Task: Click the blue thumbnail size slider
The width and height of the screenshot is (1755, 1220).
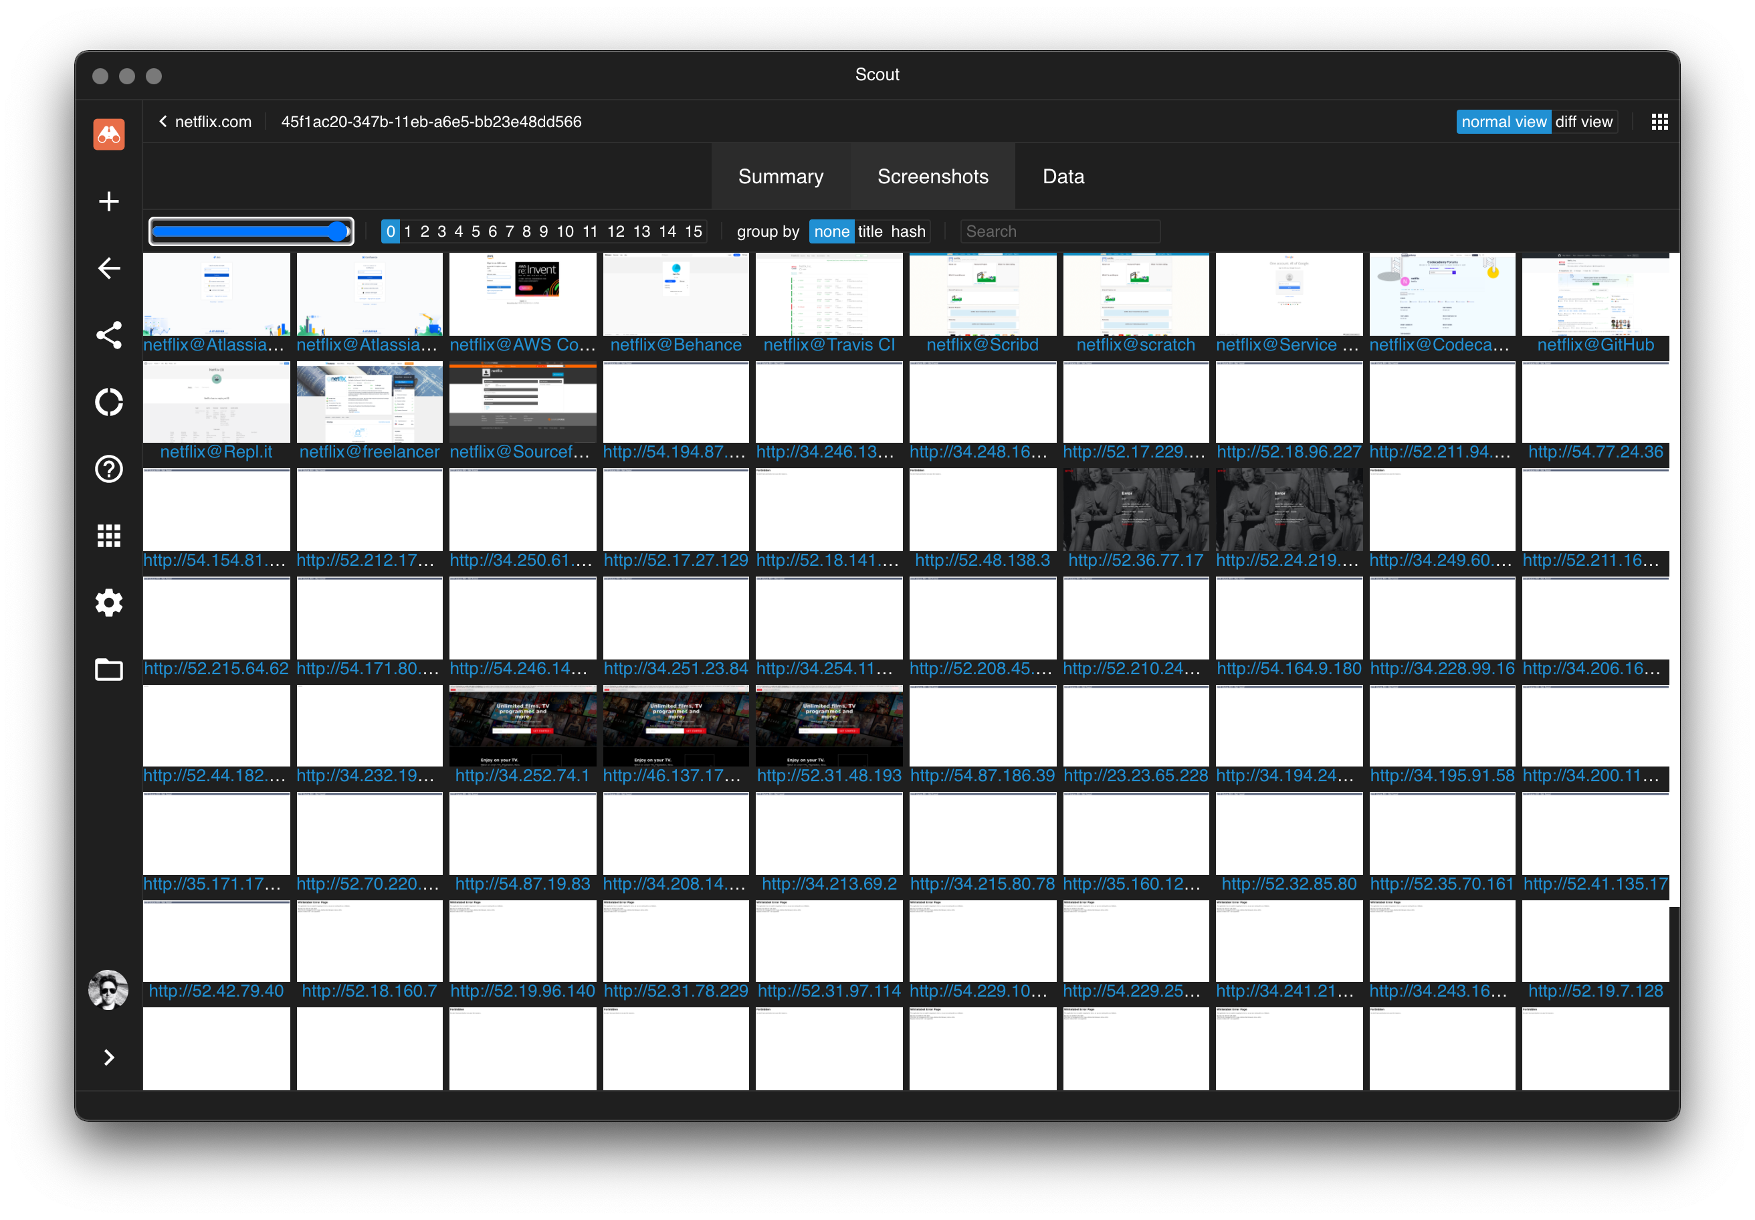Action: point(251,231)
